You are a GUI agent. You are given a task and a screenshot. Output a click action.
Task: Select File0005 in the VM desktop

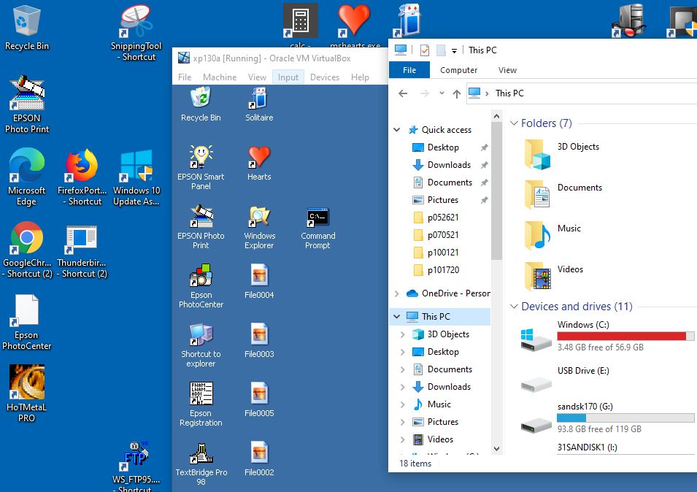pyautogui.click(x=259, y=399)
